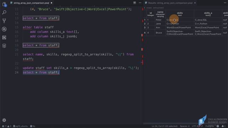
Task: Change encoding via UTF-8 indicator
Action: point(195,126)
